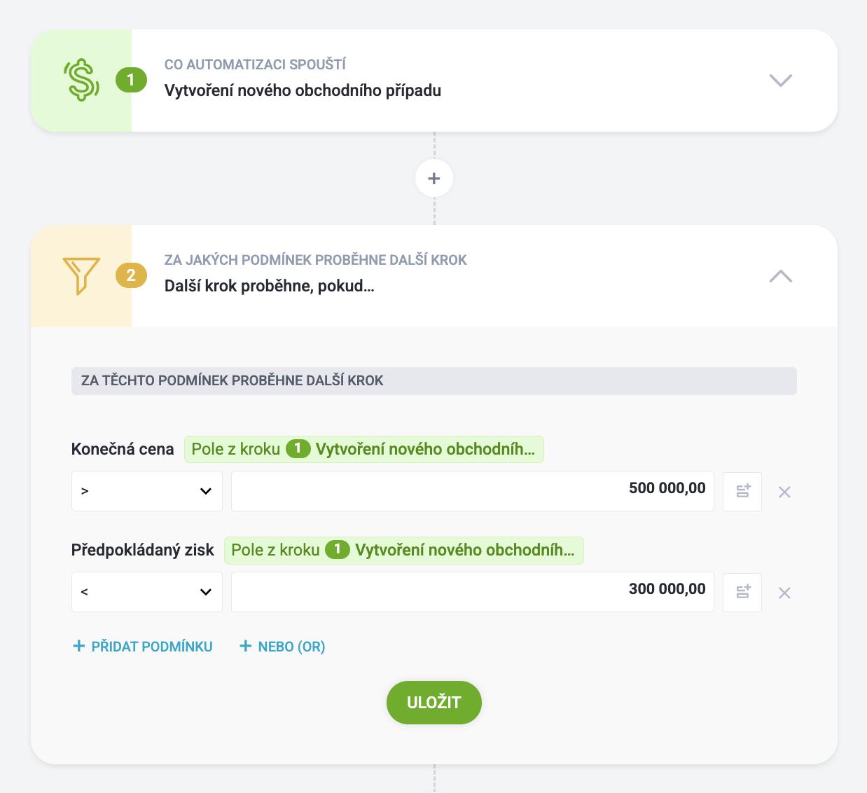This screenshot has height=793, width=867.
Task: Click the 500 000,00 value field
Action: pyautogui.click(x=473, y=491)
